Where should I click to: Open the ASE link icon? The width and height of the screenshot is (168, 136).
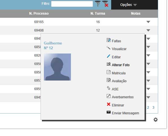109,88
